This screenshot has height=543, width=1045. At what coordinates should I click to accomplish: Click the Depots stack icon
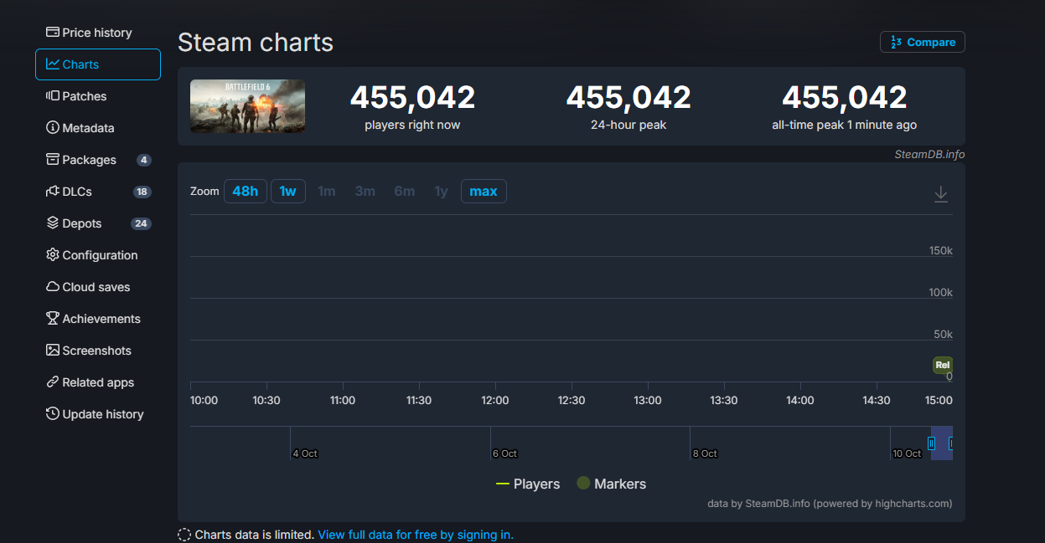pyautogui.click(x=53, y=223)
